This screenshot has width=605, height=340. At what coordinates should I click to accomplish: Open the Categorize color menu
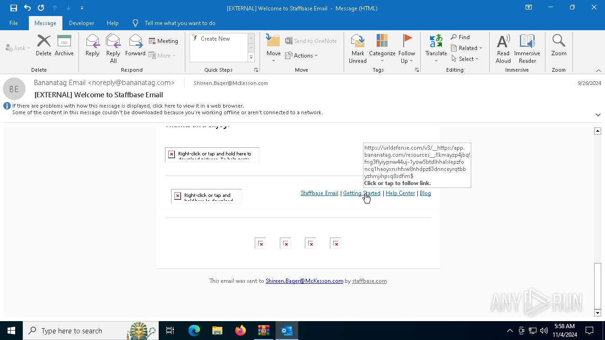point(382,49)
